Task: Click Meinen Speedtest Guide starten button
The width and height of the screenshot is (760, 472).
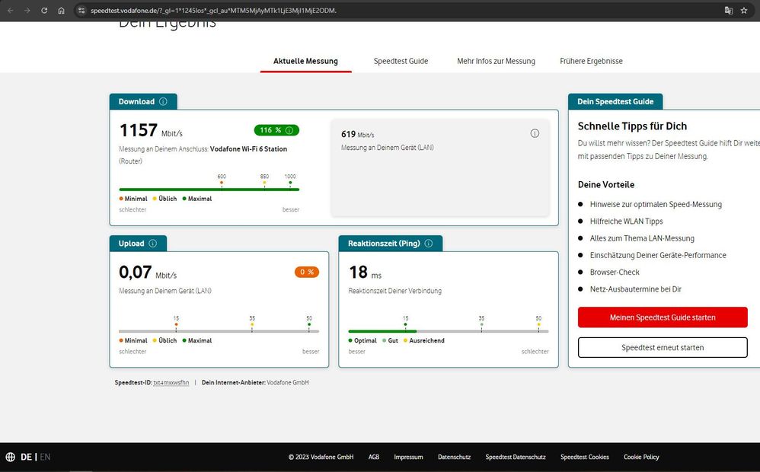Action: coord(663,317)
